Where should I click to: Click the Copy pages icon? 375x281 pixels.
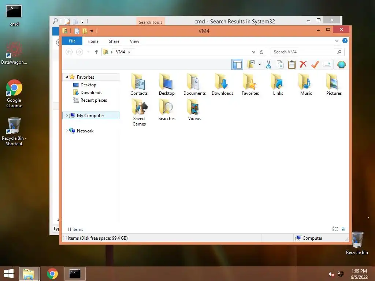(280, 64)
